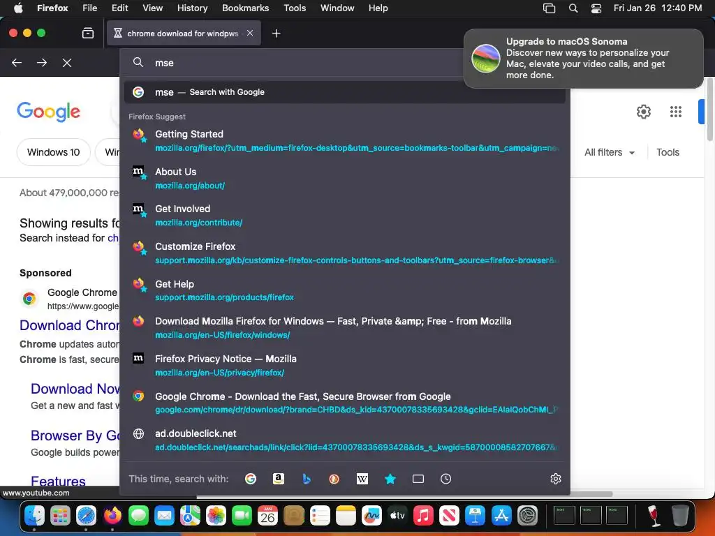Open the Download Now sitelink
Image resolution: width=715 pixels, height=536 pixels.
pyautogui.click(x=75, y=389)
